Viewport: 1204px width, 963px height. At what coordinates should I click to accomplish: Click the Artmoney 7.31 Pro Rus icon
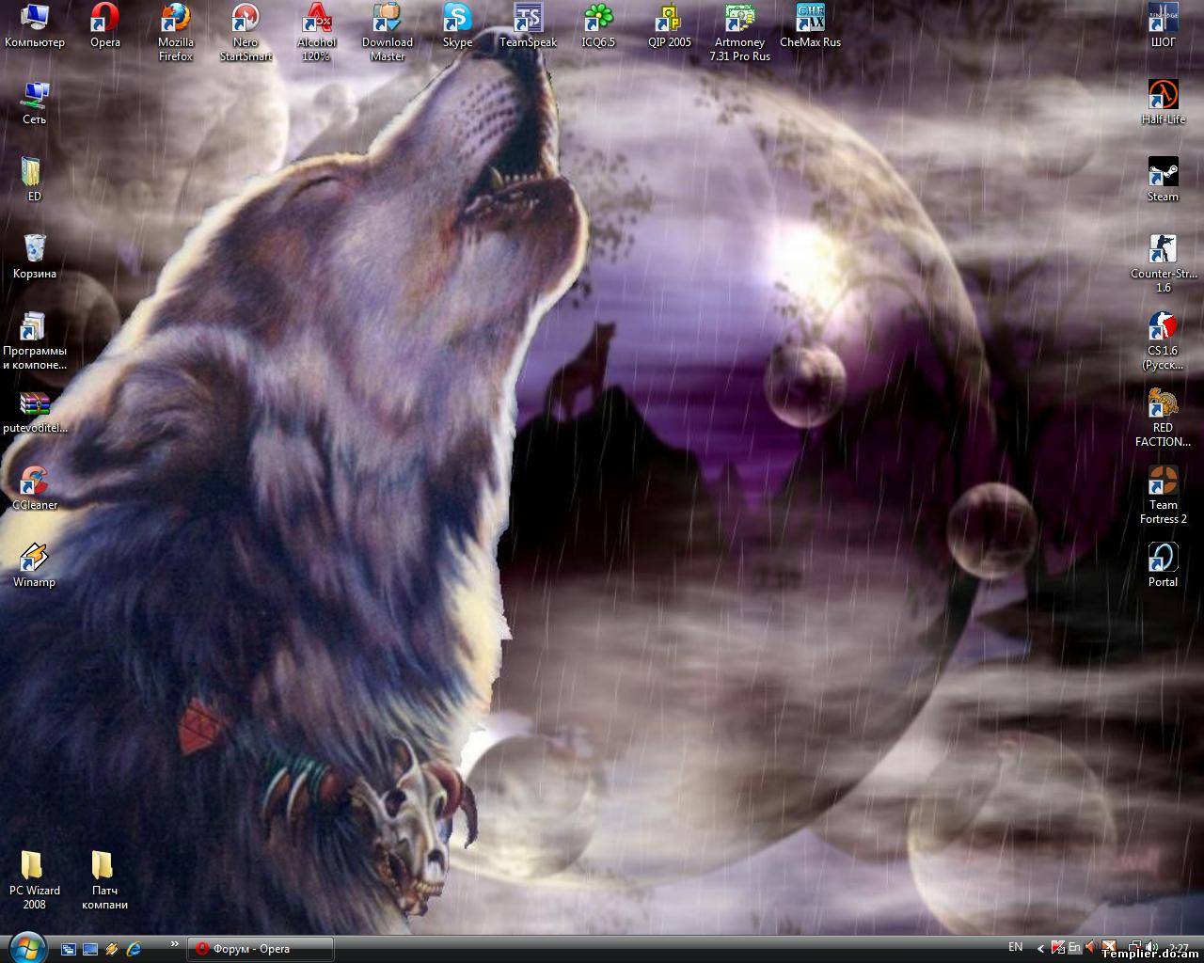739,32
